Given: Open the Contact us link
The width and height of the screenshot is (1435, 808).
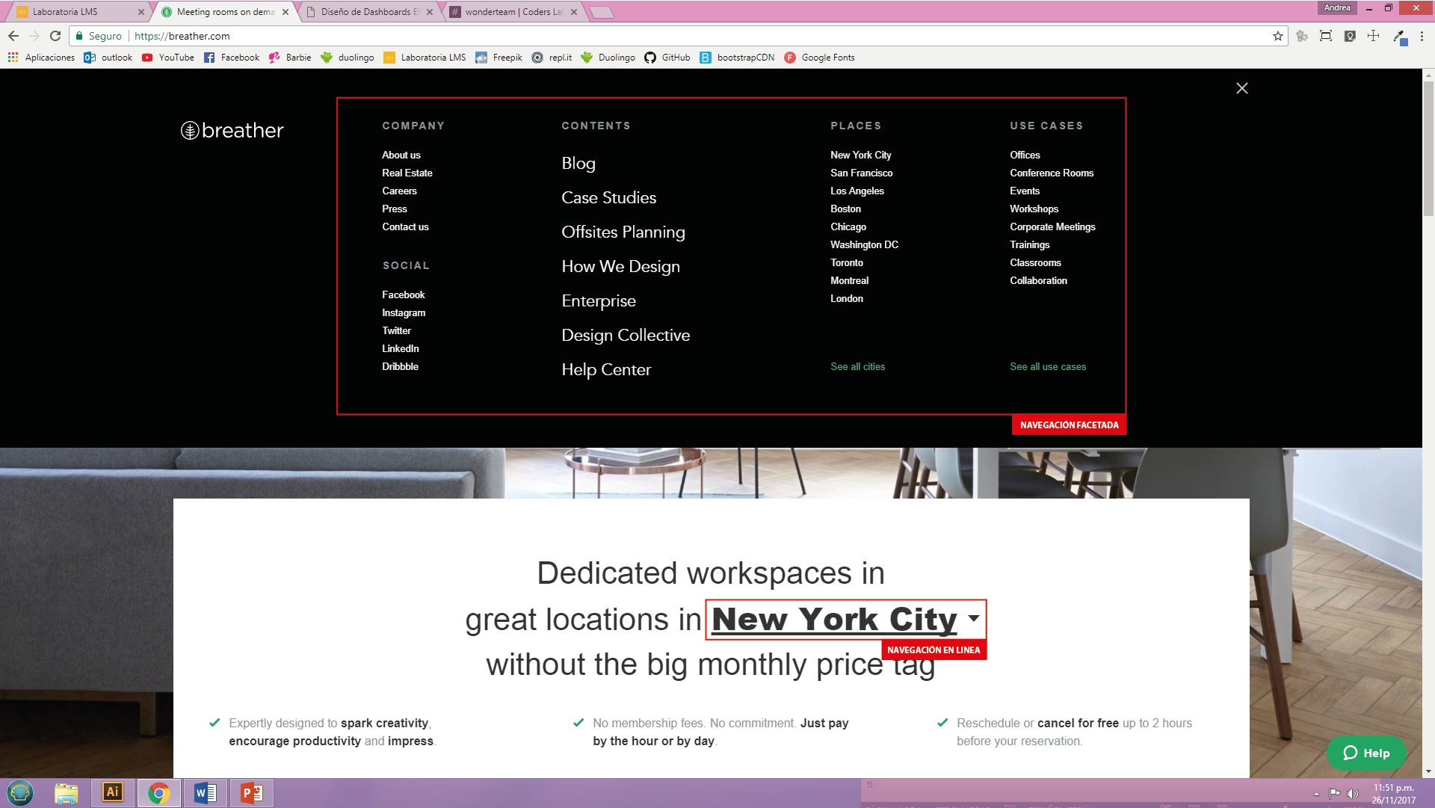Looking at the screenshot, I should pos(405,226).
